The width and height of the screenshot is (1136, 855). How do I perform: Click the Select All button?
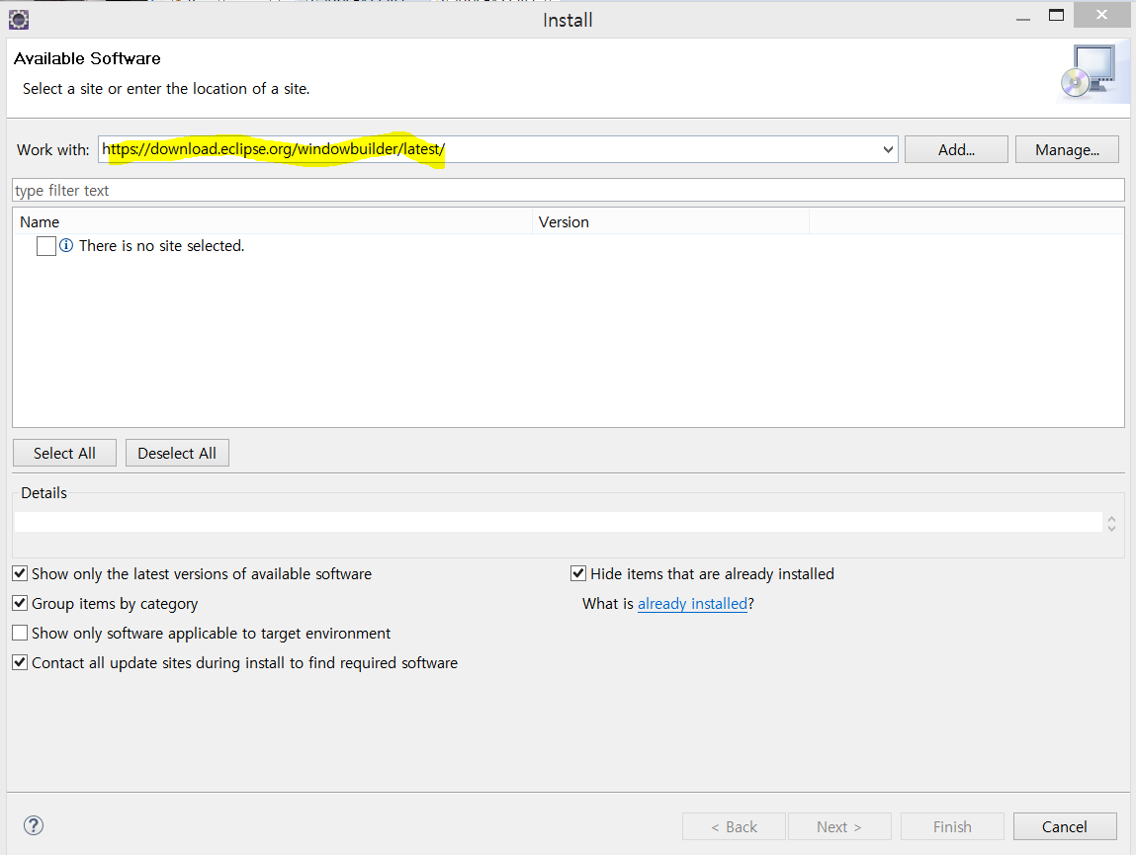click(x=64, y=453)
